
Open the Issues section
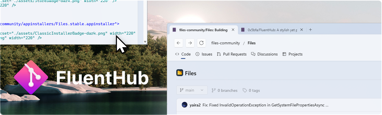204,54
